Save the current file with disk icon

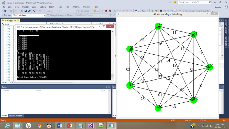point(26,11)
